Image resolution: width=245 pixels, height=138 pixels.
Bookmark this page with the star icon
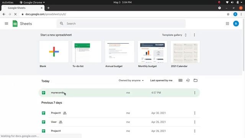(x=228, y=14)
